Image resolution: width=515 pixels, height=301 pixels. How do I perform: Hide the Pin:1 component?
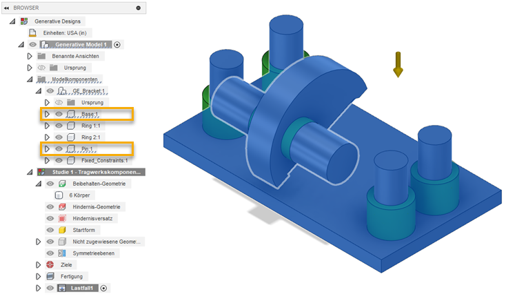[59, 149]
